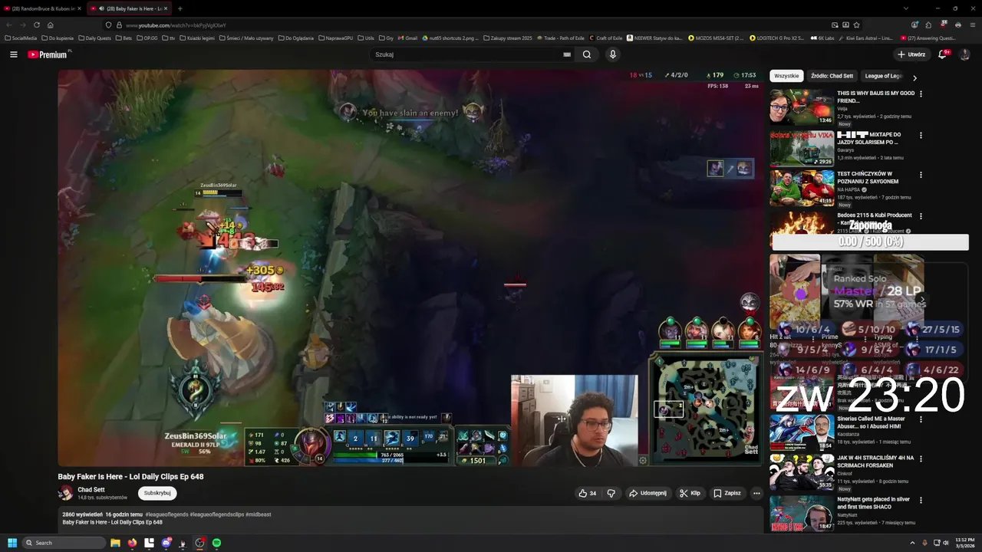The image size is (982, 552).
Task: Go to browser home page icon
Action: tap(51, 25)
